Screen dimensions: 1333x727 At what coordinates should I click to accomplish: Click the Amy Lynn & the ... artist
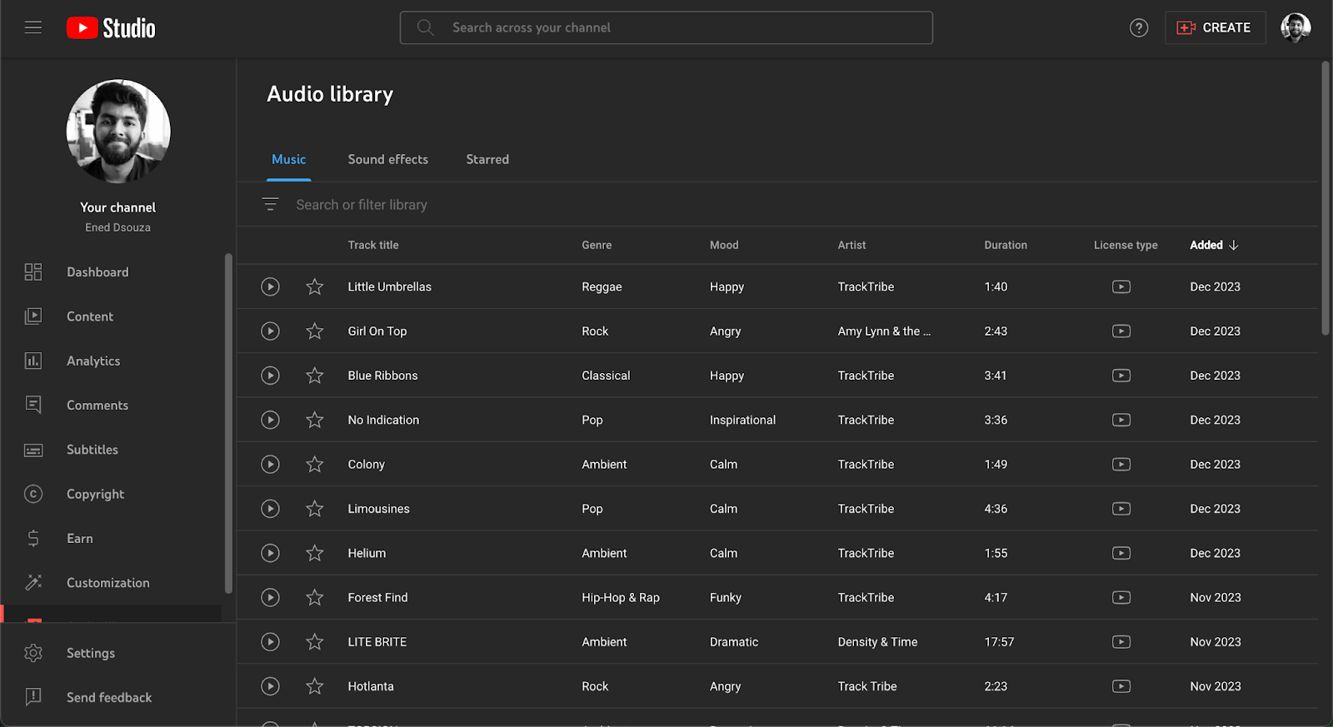884,331
